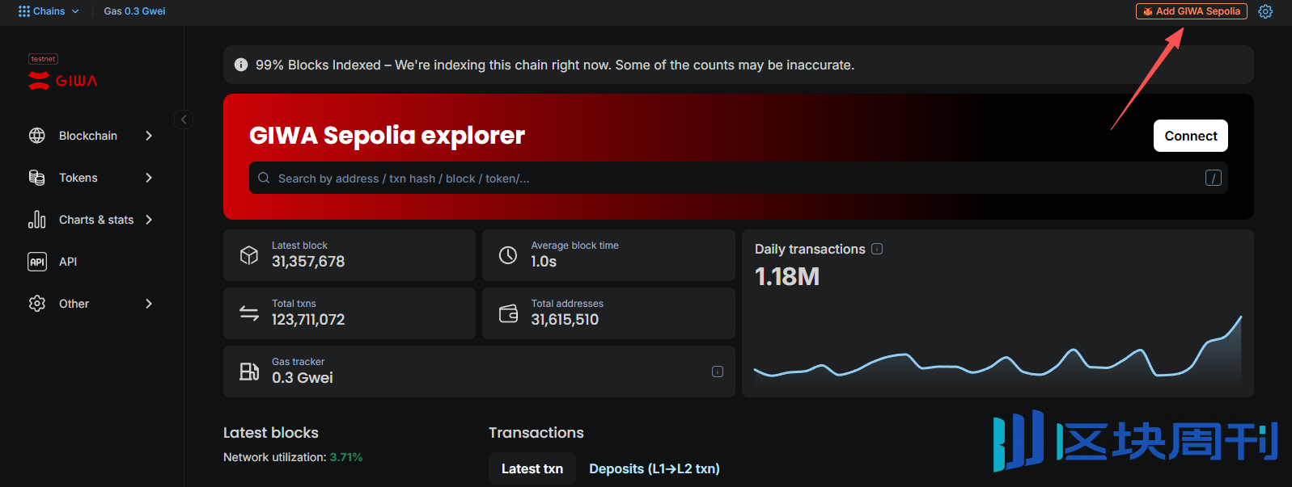Expand the Tokens submenu chevron
The height and width of the screenshot is (487, 1292).
click(149, 178)
